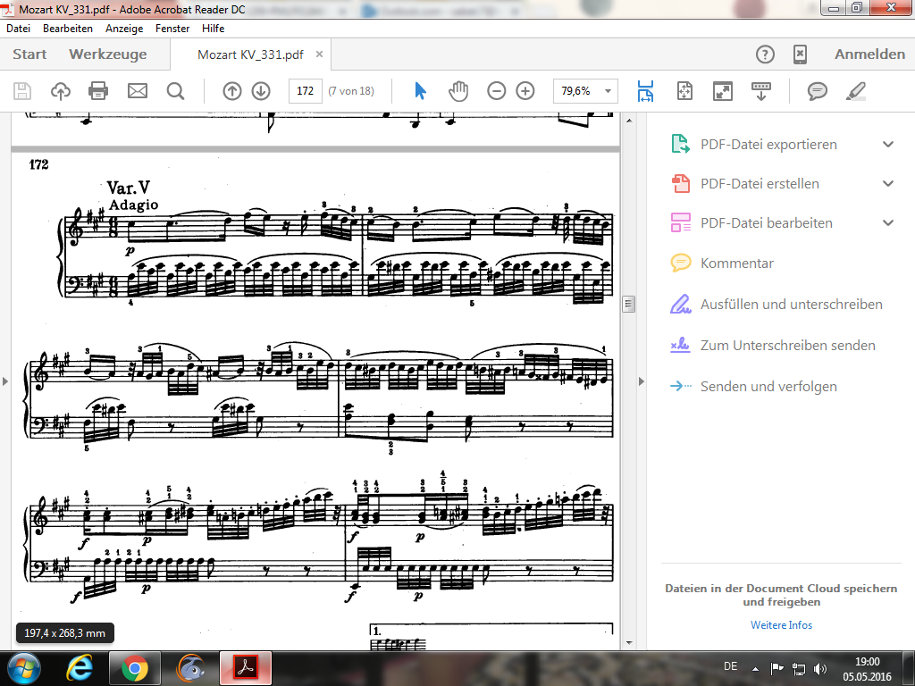Viewport: 915px width, 686px height.
Task: Switch to the Start tab
Action: click(29, 54)
